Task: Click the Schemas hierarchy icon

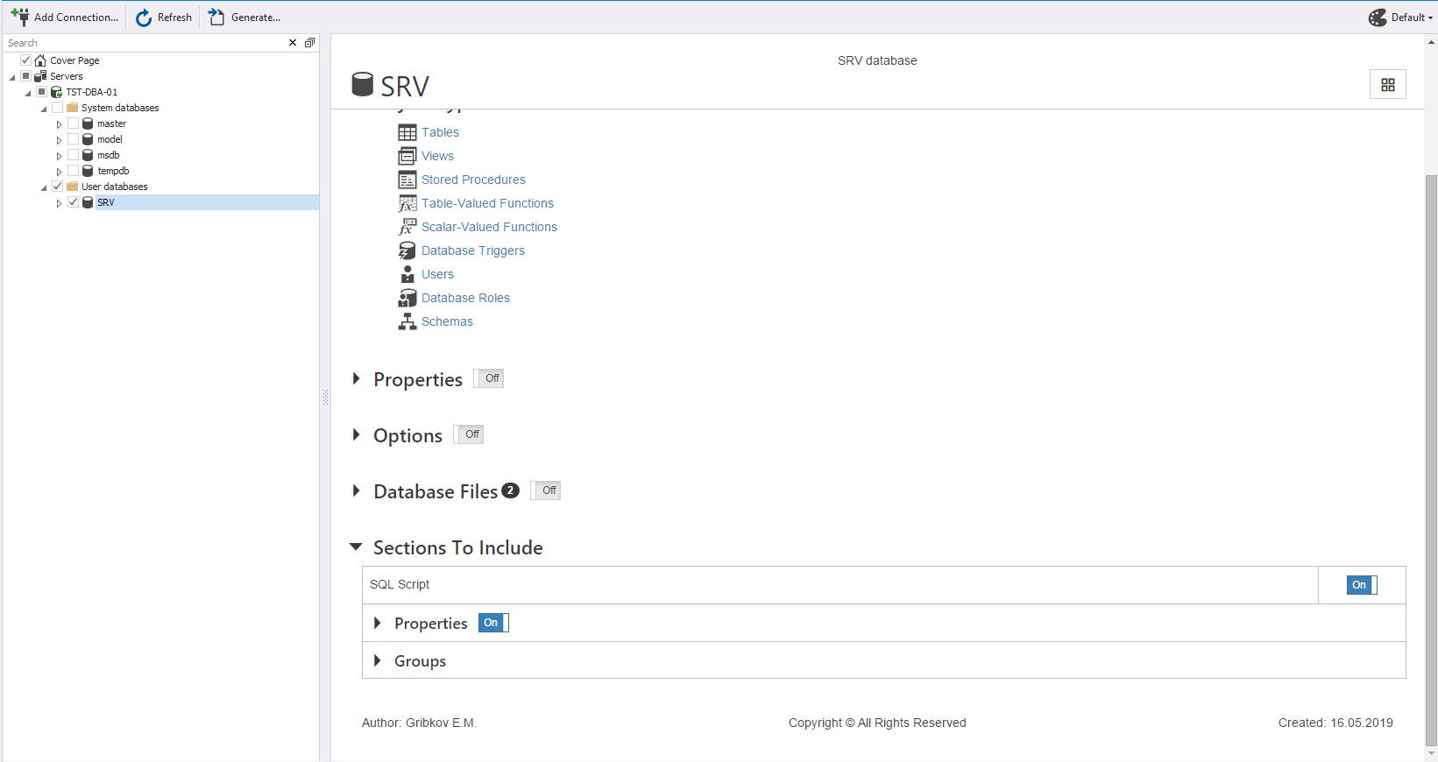Action: [x=407, y=321]
